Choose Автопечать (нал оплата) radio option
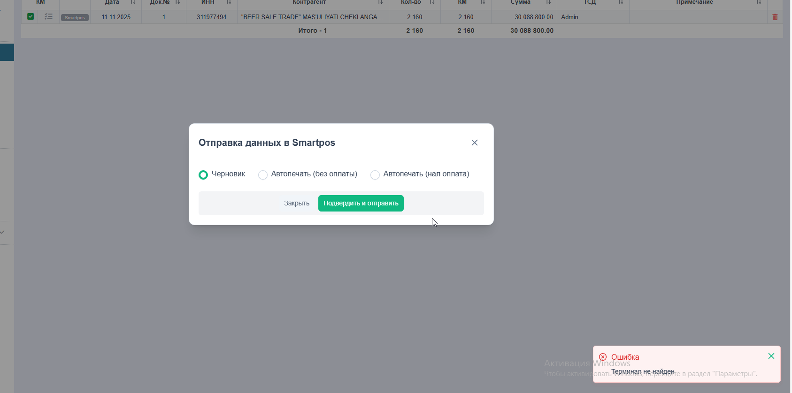This screenshot has width=792, height=393. 375,175
